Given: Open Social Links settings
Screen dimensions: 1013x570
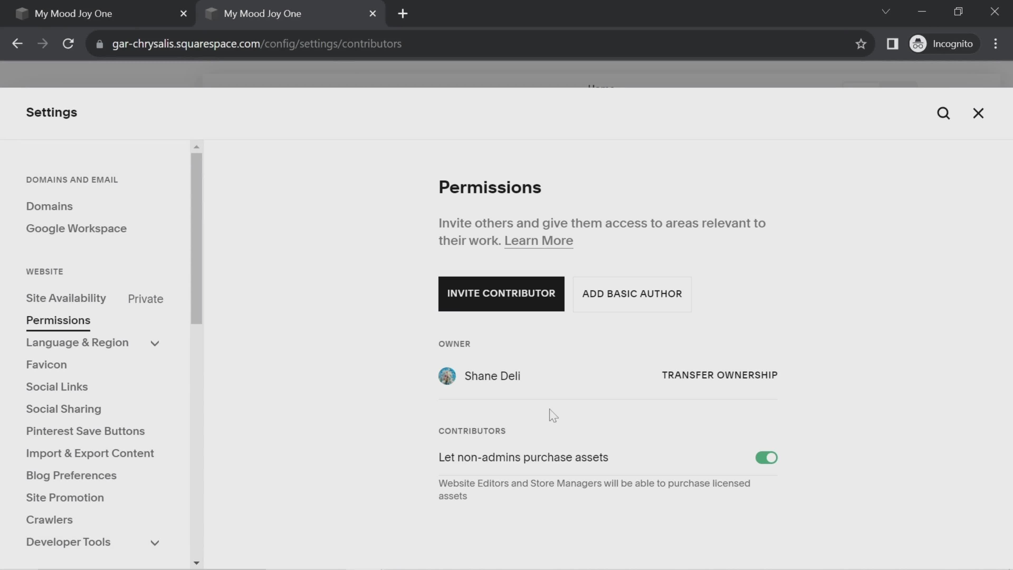Looking at the screenshot, I should [x=57, y=387].
